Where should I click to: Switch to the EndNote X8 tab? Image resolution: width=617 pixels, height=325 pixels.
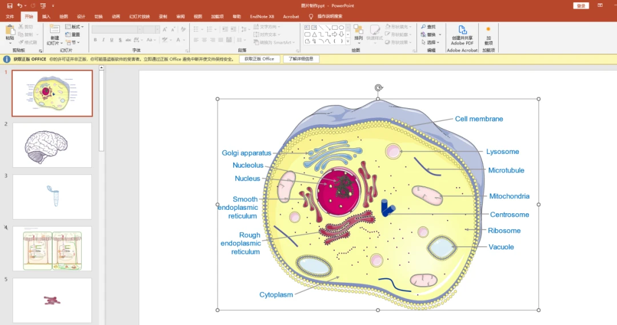(262, 17)
